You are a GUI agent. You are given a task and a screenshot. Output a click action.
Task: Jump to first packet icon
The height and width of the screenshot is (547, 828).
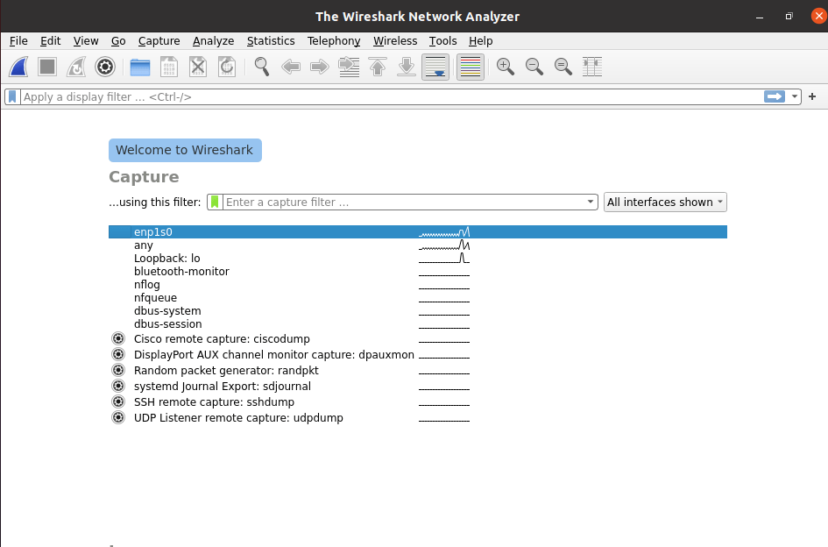click(378, 67)
